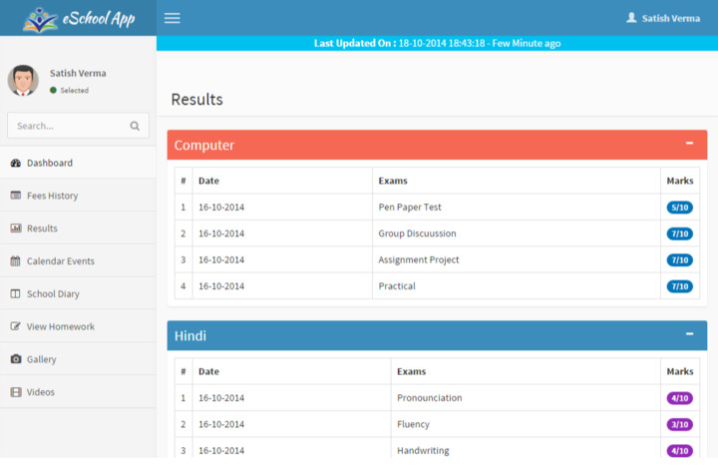
Task: Open Dashboard from the sidebar
Action: pyautogui.click(x=78, y=163)
